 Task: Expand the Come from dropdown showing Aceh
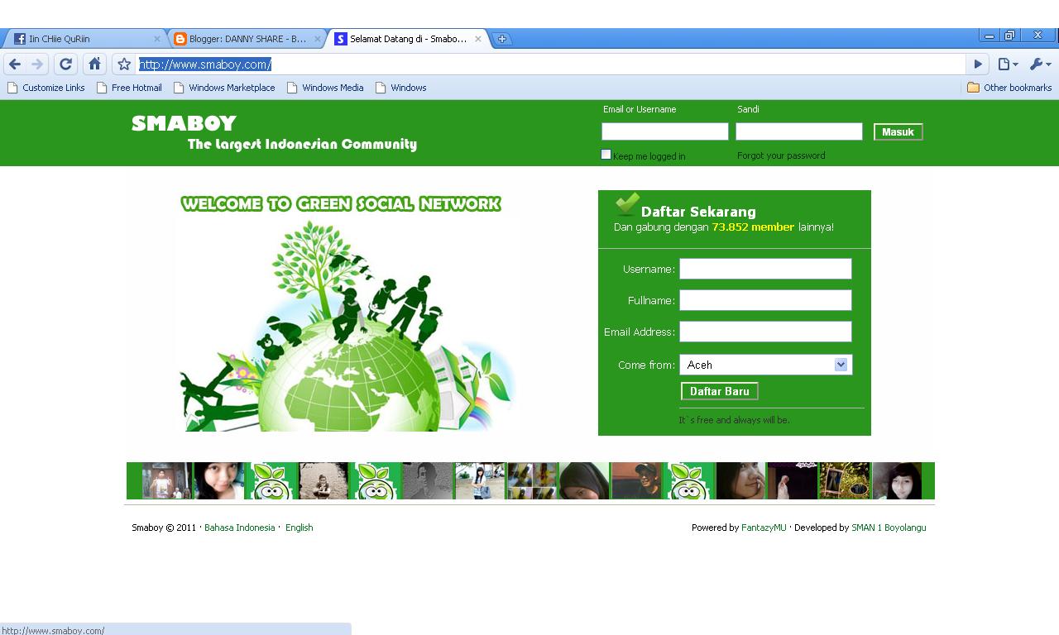pos(765,365)
